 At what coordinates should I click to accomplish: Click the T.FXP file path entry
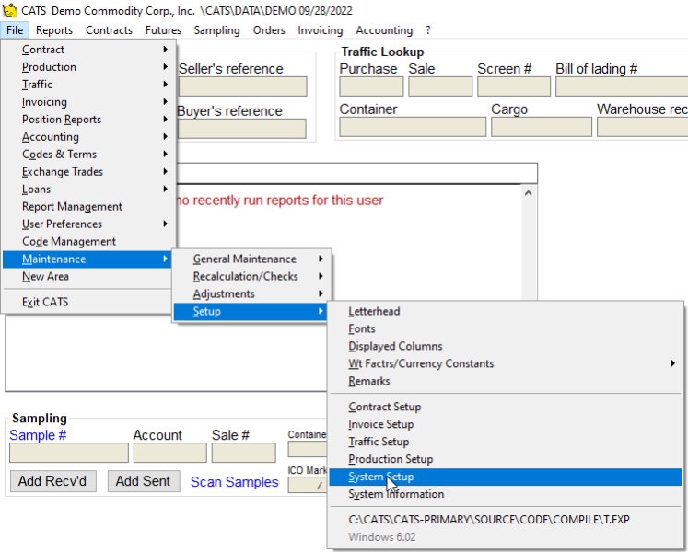[506, 520]
